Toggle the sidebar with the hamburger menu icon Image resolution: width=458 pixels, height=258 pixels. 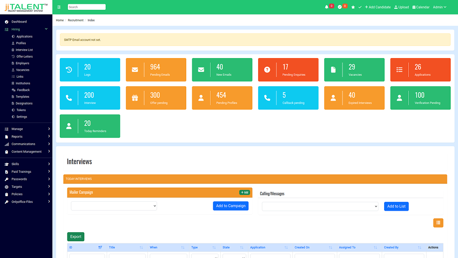[x=59, y=7]
